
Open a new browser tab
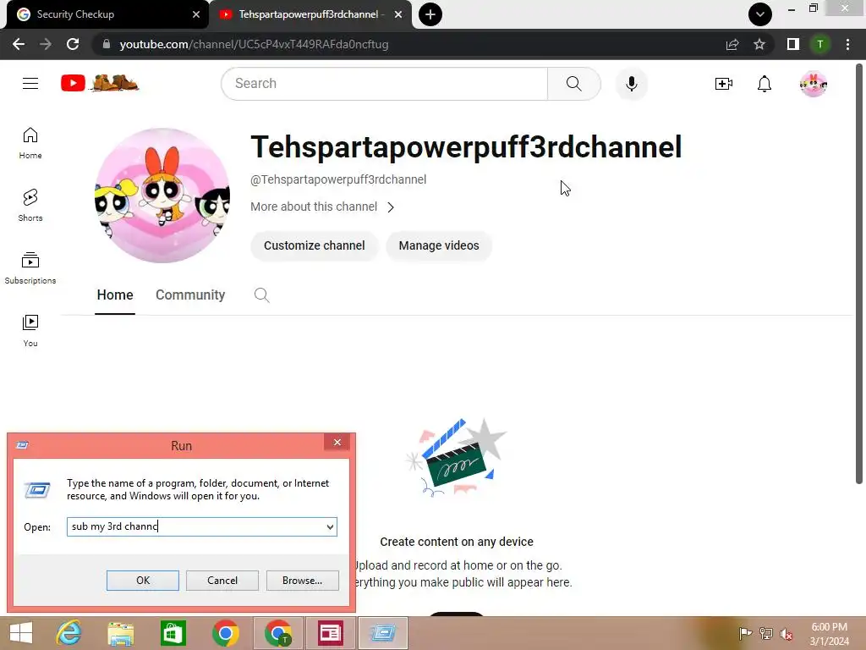(430, 14)
